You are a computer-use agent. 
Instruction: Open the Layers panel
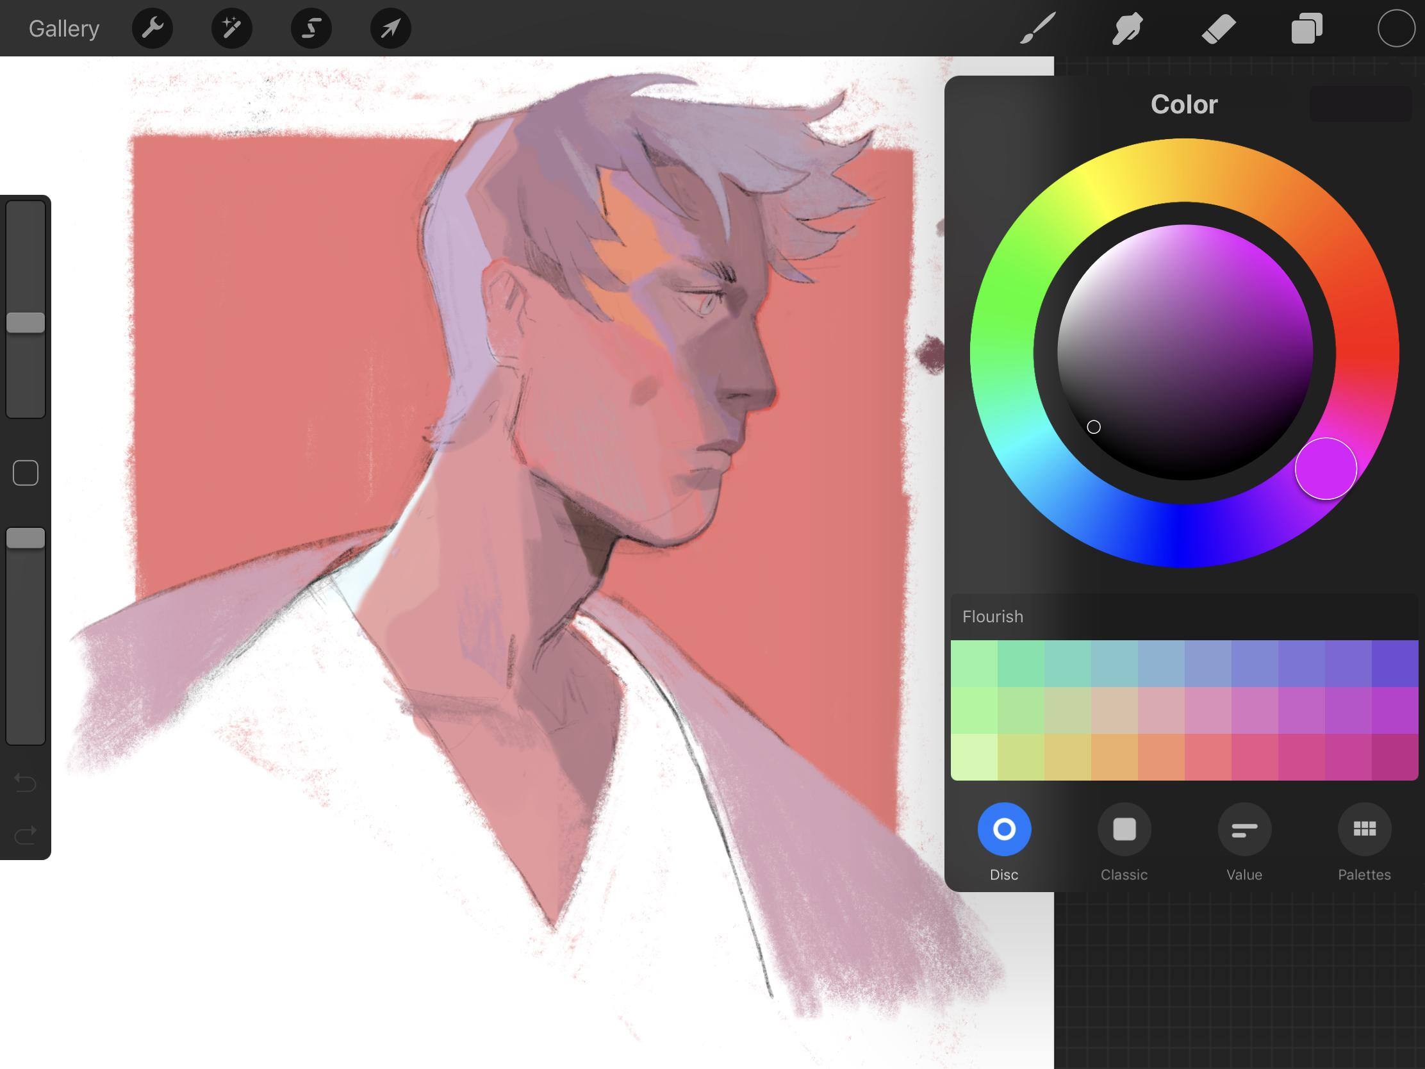(1306, 28)
